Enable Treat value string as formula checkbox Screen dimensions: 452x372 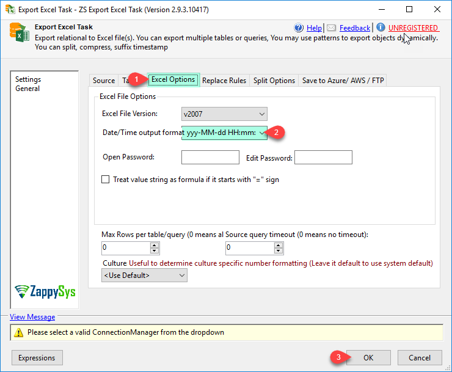coord(106,180)
